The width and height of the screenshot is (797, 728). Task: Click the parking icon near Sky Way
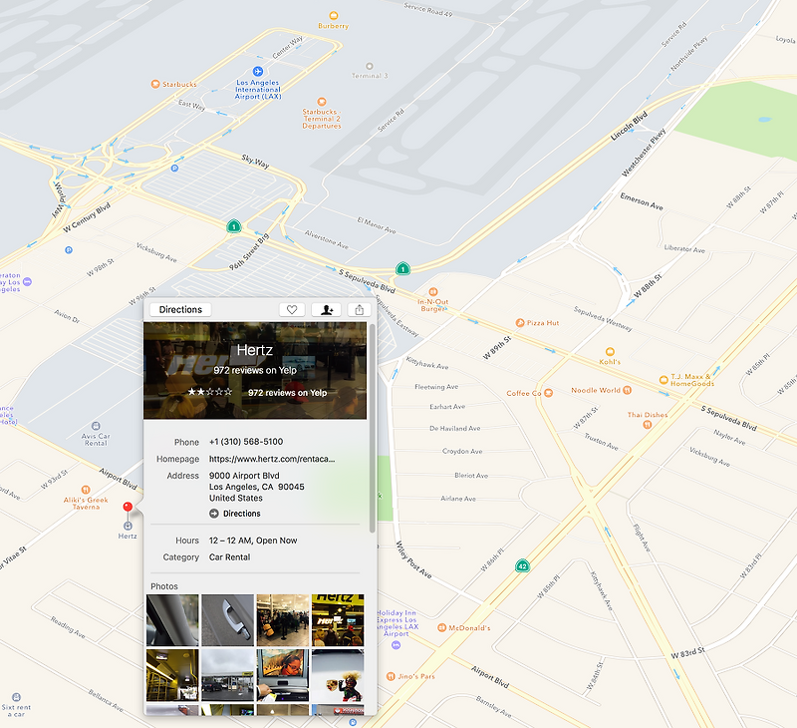click(175, 168)
